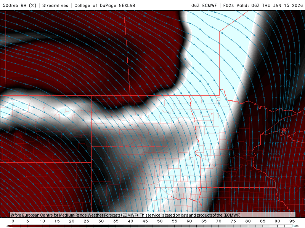The height and width of the screenshot is (228, 305).
Task: Click the 25 value on color scale
Action: coord(87,221)
